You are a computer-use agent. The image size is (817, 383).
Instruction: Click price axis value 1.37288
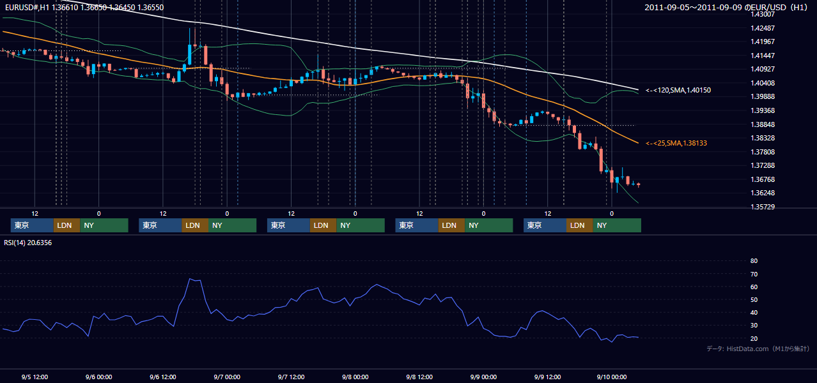763,166
